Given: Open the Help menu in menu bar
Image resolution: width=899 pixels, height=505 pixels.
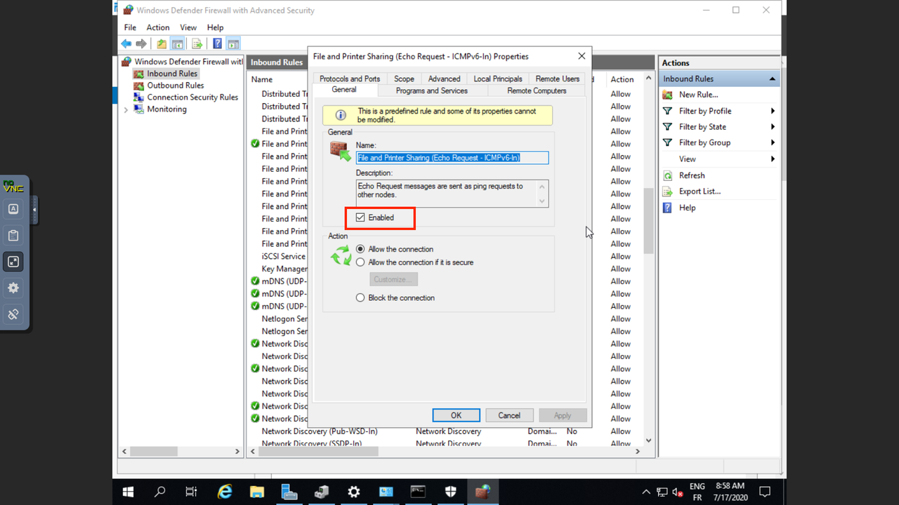Looking at the screenshot, I should tap(215, 27).
